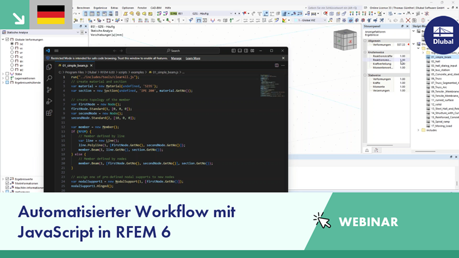Click the VS Code logo icon
This screenshot has height=258, width=459.
pyautogui.click(x=48, y=51)
